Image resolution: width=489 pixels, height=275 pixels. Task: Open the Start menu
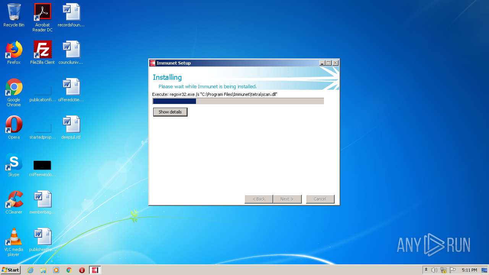10,270
